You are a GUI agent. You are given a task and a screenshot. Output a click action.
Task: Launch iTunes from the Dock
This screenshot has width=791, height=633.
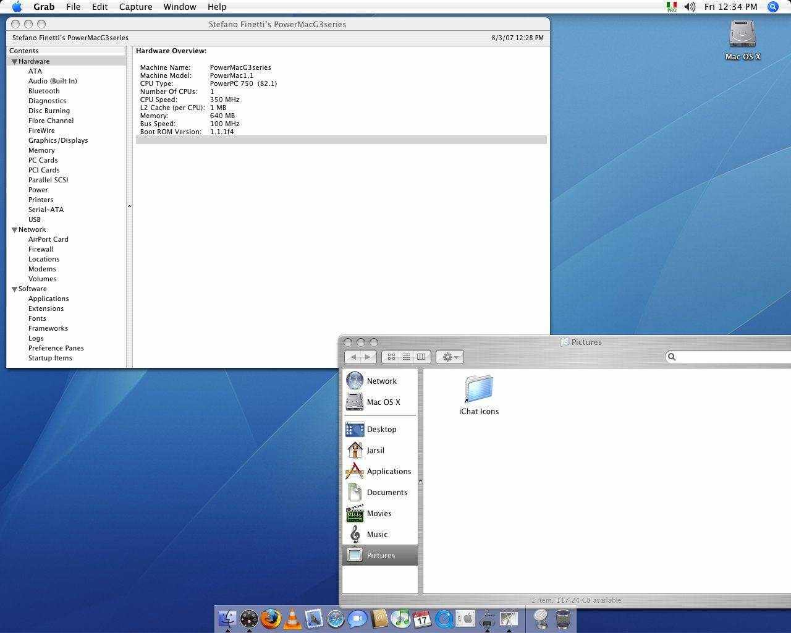400,618
